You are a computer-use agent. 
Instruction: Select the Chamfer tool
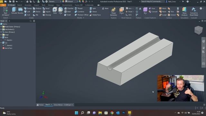pos(69,8)
